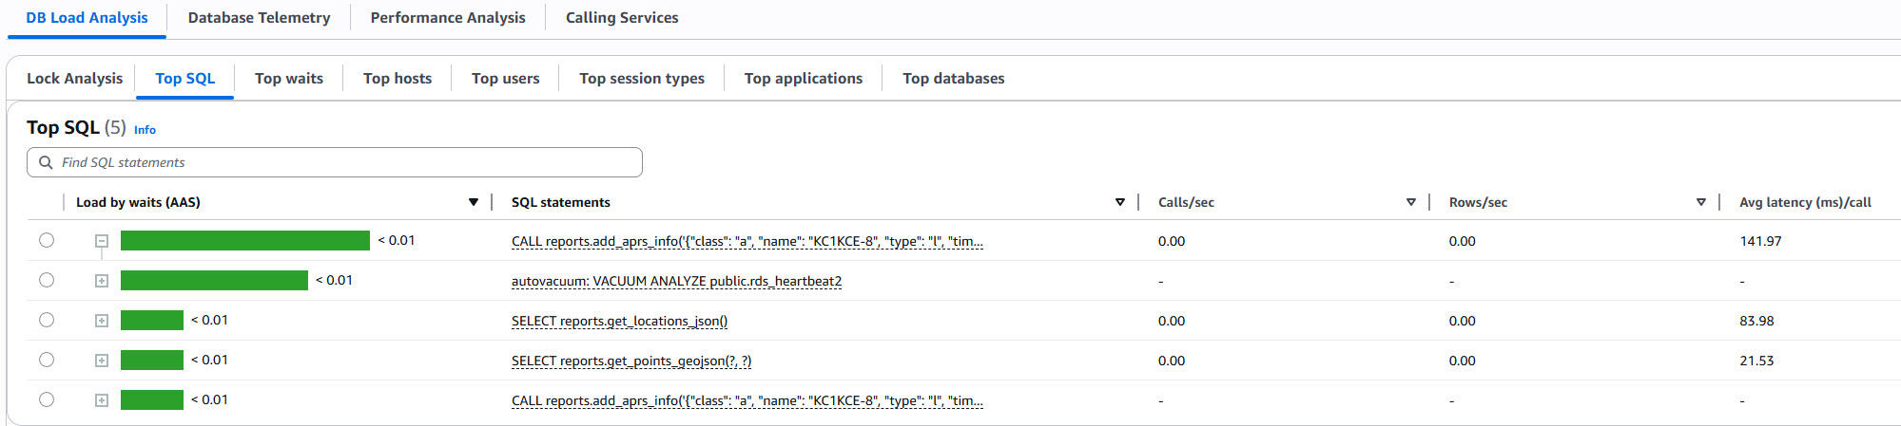This screenshot has height=426, width=1901.
Task: Open the Info link beside Top SQL
Action: pos(145,130)
